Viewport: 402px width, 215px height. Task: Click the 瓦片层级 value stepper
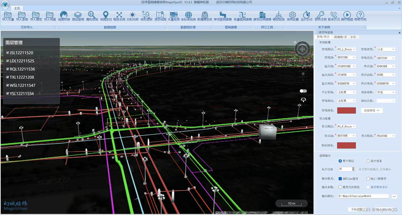point(353,169)
